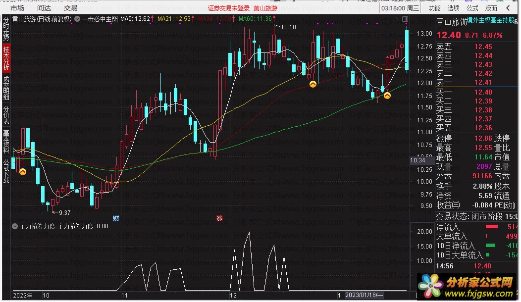521x302 pixels.
Task: Click the 换手 2.88% value
Action: [482, 186]
